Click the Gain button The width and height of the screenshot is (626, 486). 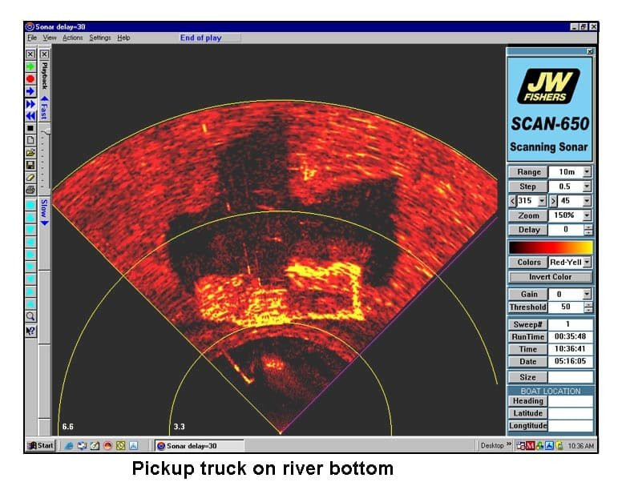point(528,294)
